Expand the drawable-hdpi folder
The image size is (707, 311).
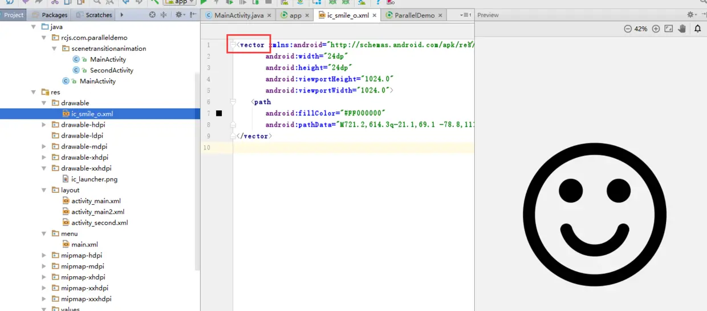(44, 124)
